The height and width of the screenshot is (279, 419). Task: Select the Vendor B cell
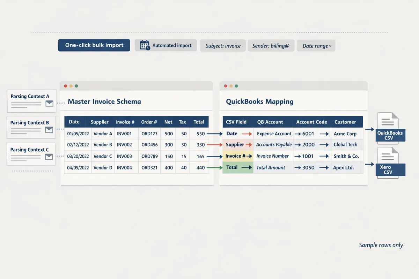[x=103, y=145]
